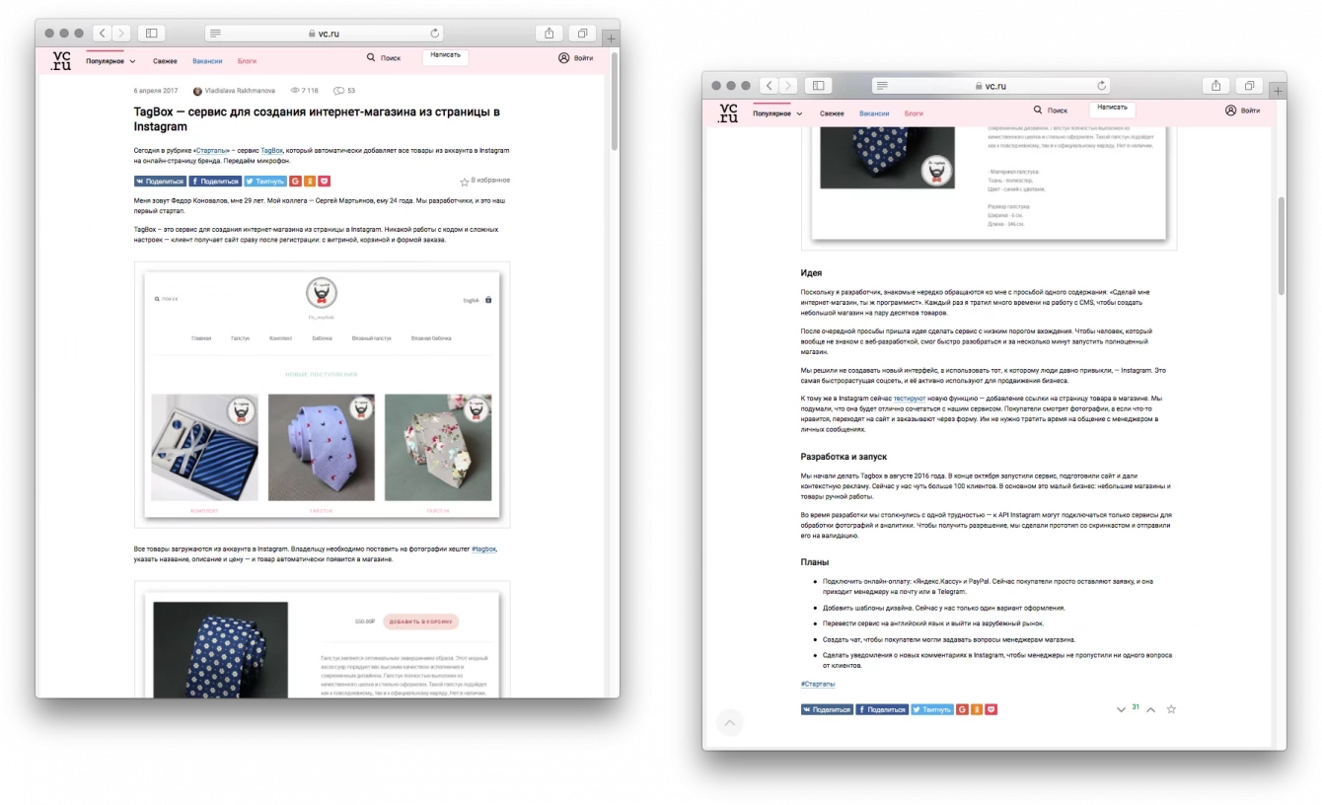Image resolution: width=1322 pixels, height=805 pixels.
Task: Upvote the article in the right window
Action: click(1150, 710)
